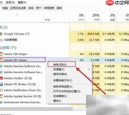Click the 1.1% CPU value for Chrome
This screenshot has height=115, width=129.
(81, 34)
